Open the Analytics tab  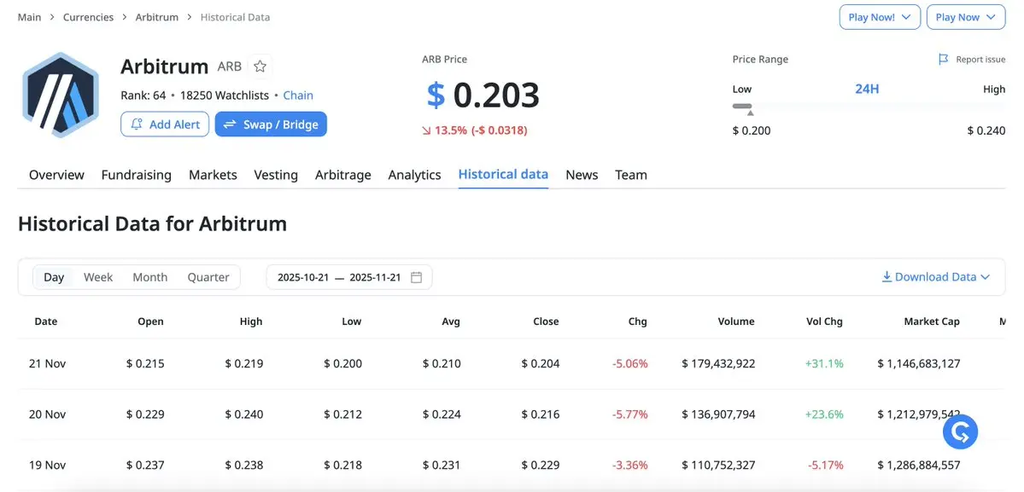tap(414, 175)
